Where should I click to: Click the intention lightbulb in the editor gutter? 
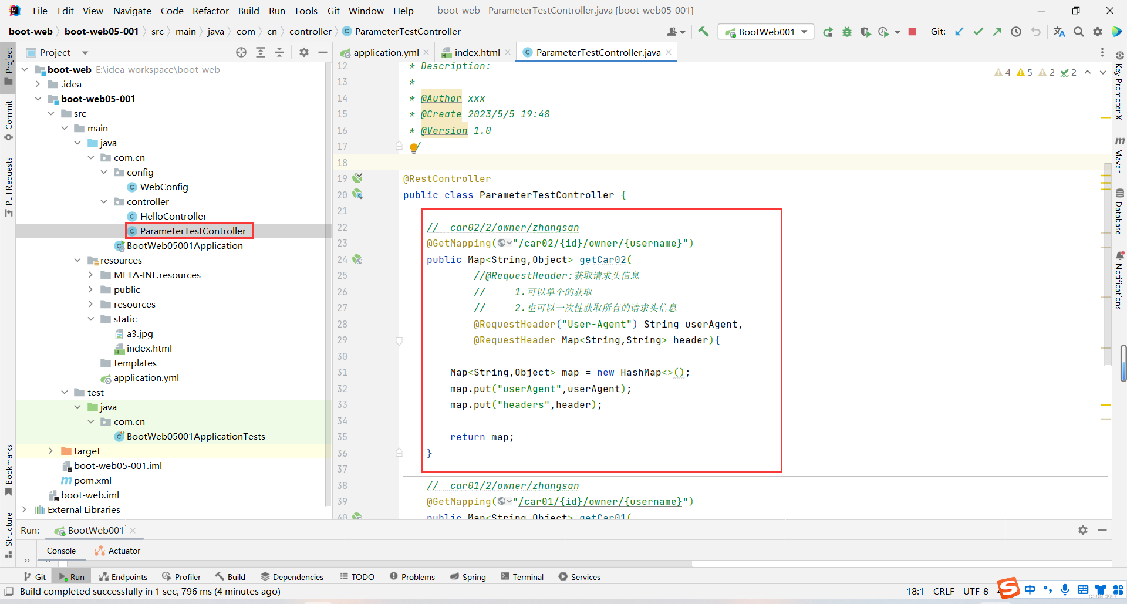coord(414,147)
